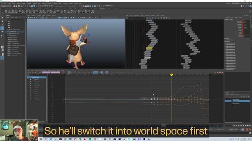Open the Outliner Display menu
Screen dimensions: 252x141
coord(7,17)
